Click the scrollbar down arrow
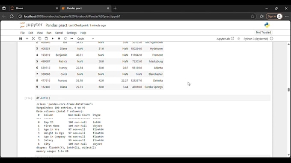This screenshot has width=291, height=163. [288, 155]
